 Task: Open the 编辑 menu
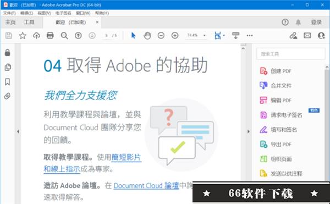pyautogui.click(x=26, y=13)
